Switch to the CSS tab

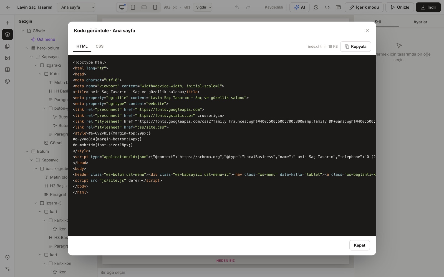(x=99, y=46)
